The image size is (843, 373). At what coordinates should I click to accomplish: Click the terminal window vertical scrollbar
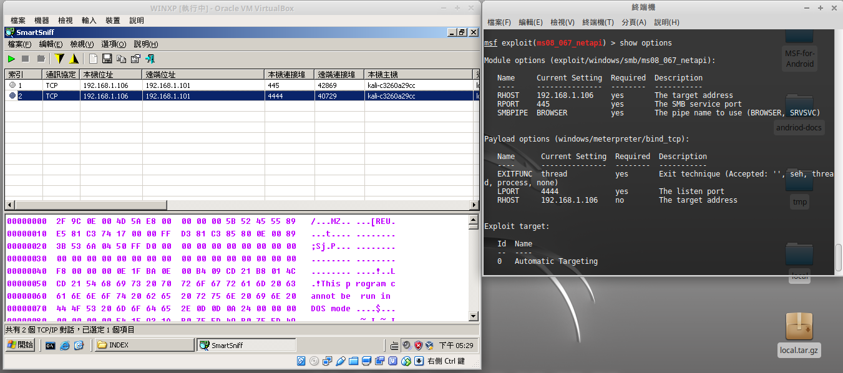point(839,259)
